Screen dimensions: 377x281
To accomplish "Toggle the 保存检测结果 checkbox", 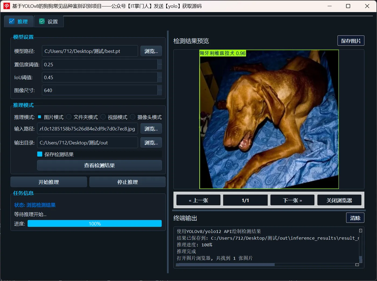I will (40, 154).
